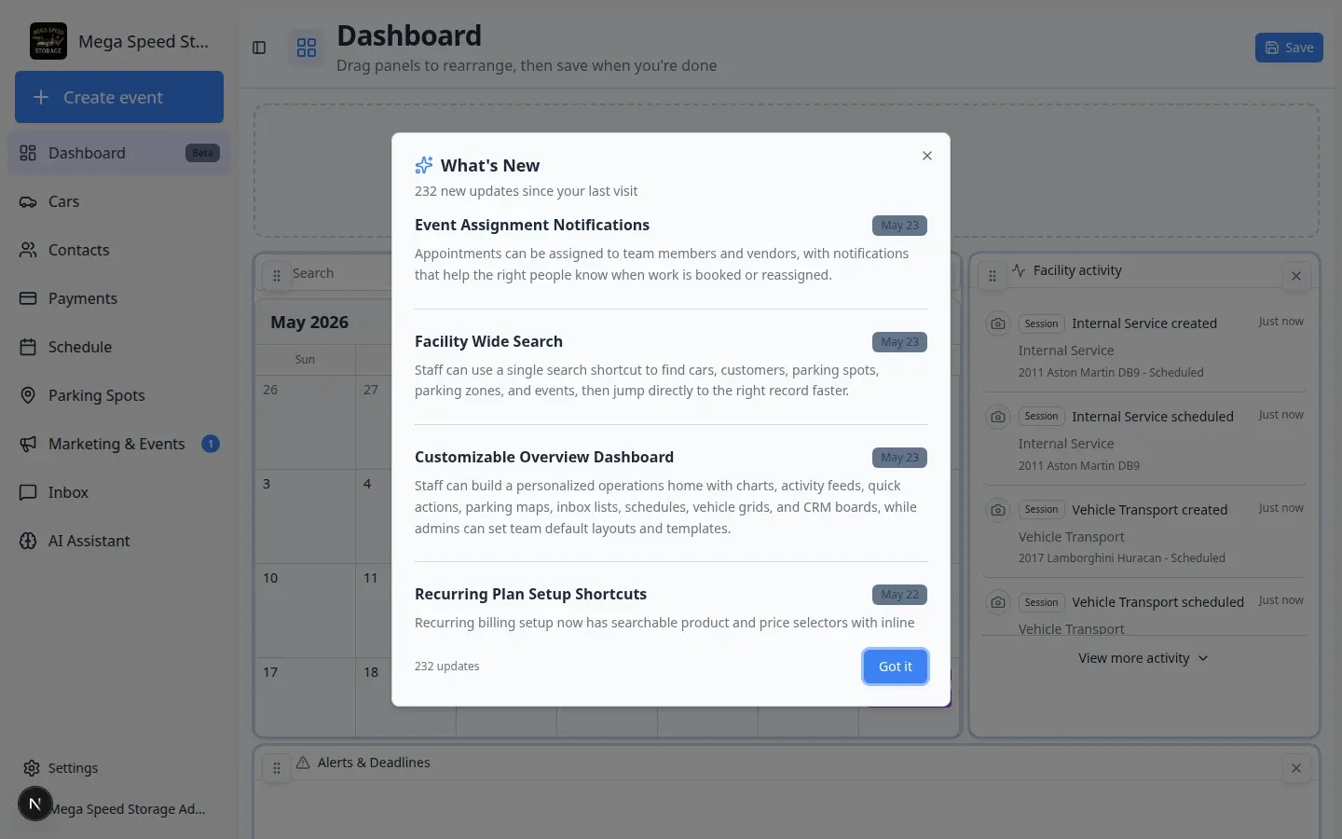The height and width of the screenshot is (839, 1342).
Task: Click Internal Service created activity title
Action: (1144, 323)
